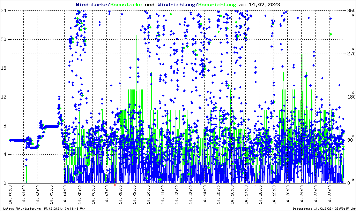This screenshot has width=356, height=211.
Task: Pick the '14. 06:00' tick label
Action: [94, 195]
